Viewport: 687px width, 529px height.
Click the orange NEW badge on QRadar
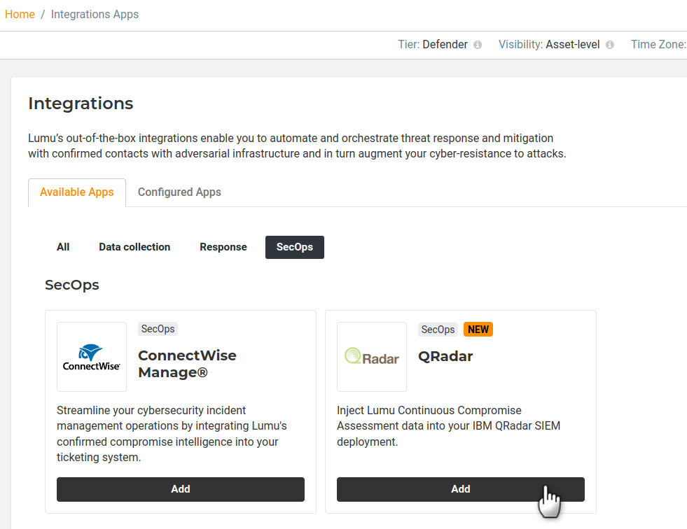[x=478, y=329]
